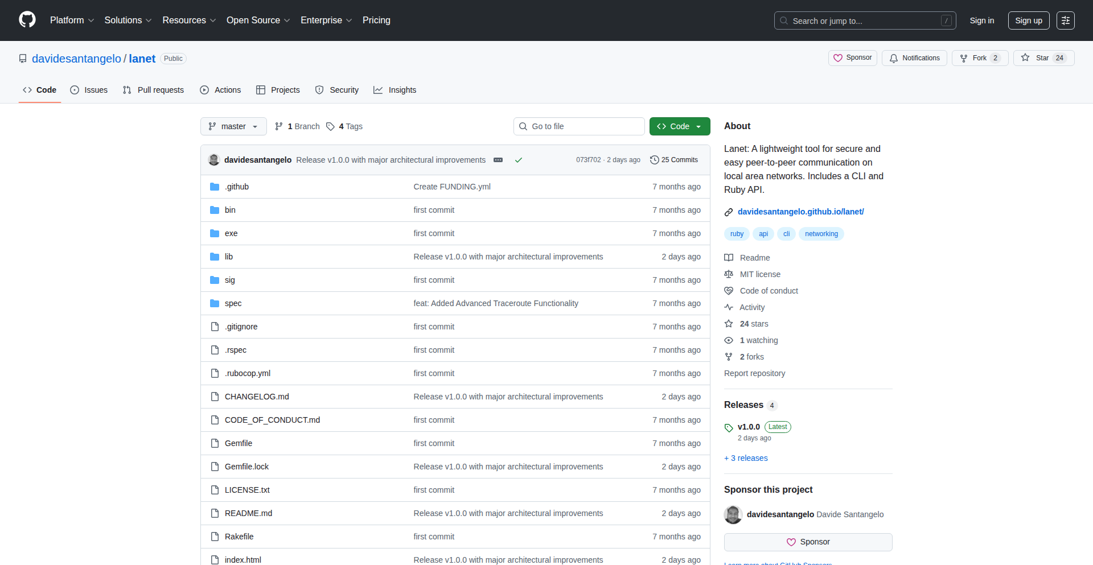Open the 25 Commits history
Screen dimensions: 1093x565
pyautogui.click(x=674, y=160)
